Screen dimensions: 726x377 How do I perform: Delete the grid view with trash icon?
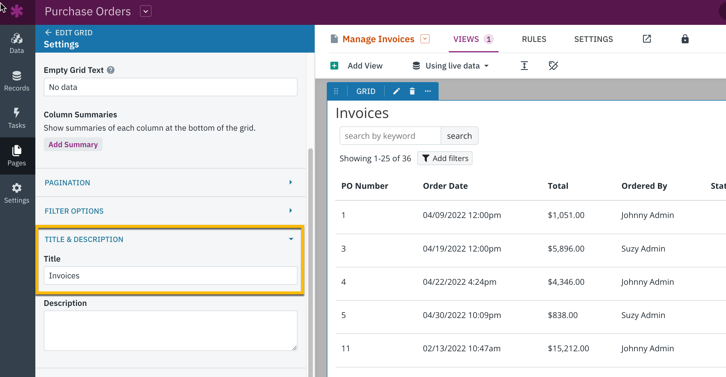[x=412, y=91]
